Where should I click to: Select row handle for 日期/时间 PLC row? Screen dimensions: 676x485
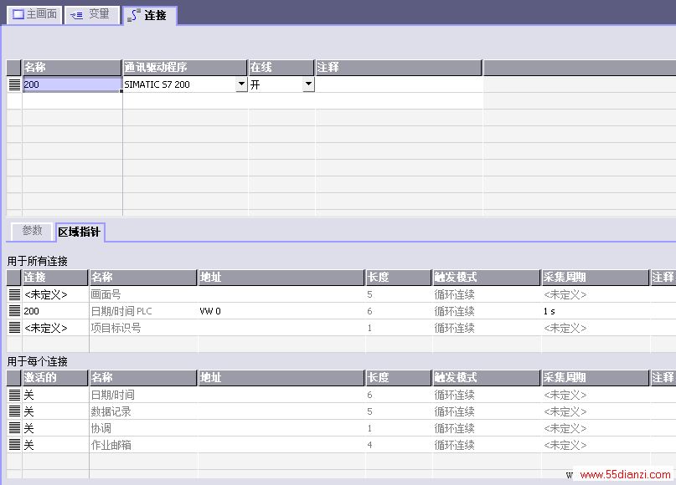pyautogui.click(x=14, y=311)
